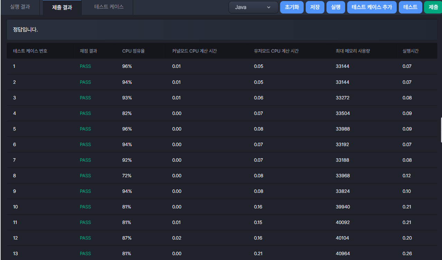Click memory value 40104
The height and width of the screenshot is (260, 442).
pos(343,238)
